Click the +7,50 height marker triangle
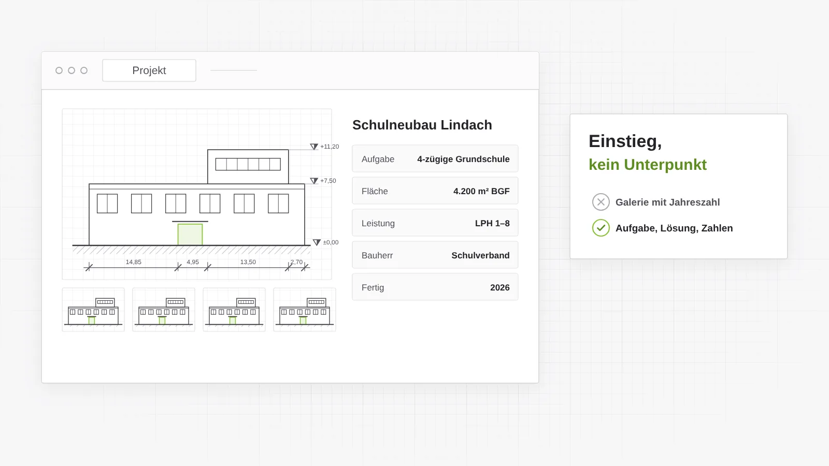Image resolution: width=829 pixels, height=466 pixels. pos(314,181)
